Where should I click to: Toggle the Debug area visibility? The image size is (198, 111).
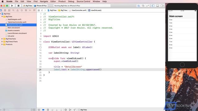[x=157, y=6]
